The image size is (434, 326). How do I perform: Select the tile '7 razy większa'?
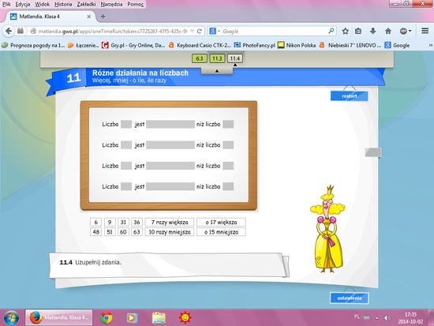pos(170,222)
